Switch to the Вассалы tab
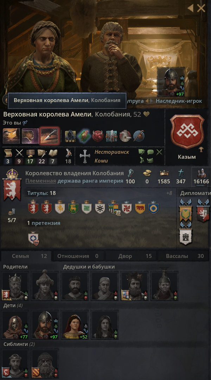Viewport: 211px width, 380px height. (184, 256)
